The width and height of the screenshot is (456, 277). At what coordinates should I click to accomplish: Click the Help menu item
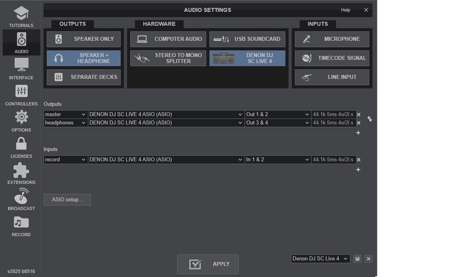pos(346,10)
